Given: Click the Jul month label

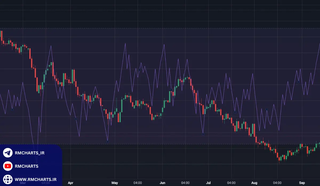Looking at the screenshot, I should coord(208,183).
